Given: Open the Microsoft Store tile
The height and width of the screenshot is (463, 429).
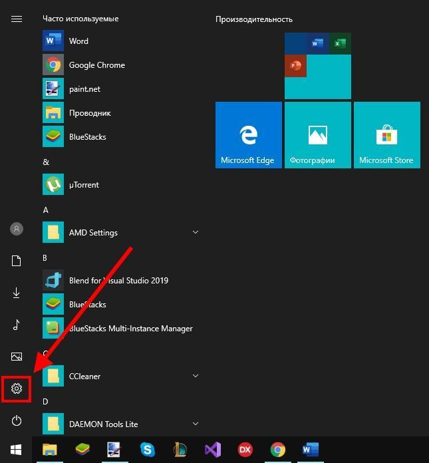Looking at the screenshot, I should tap(387, 135).
